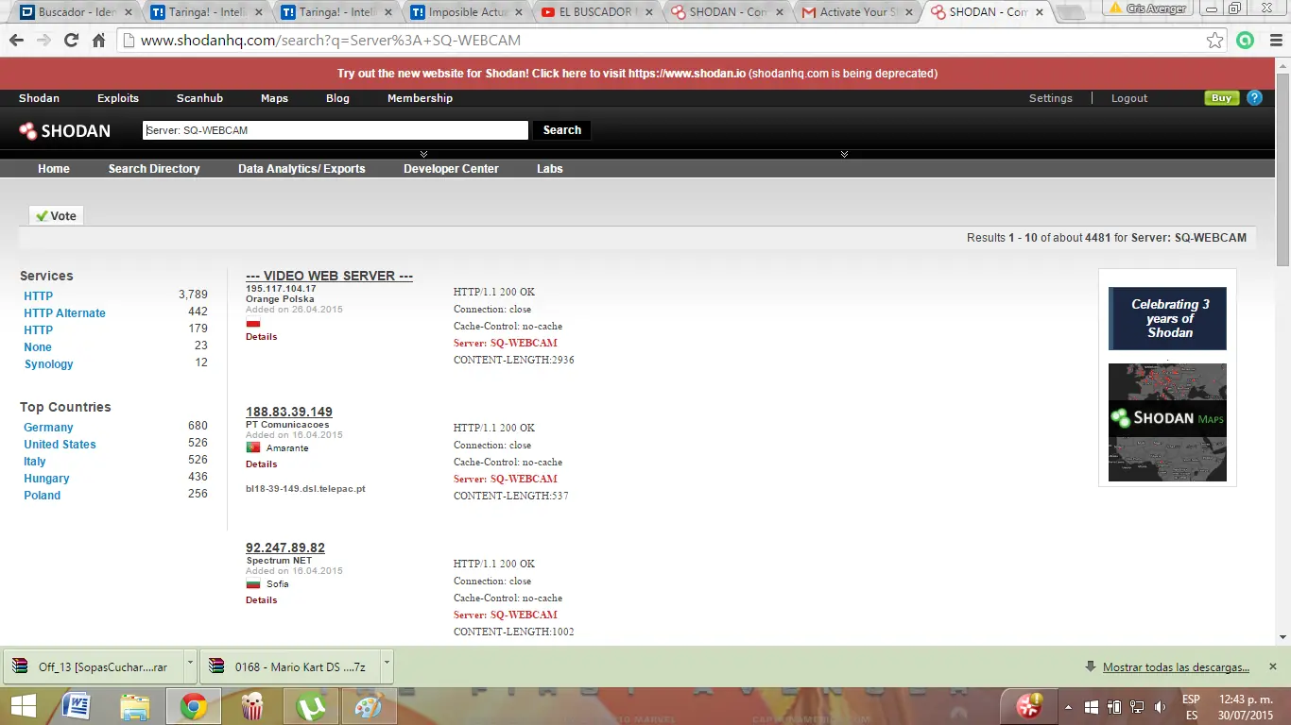The height and width of the screenshot is (725, 1291).
Task: Switch to the Buscador browser tab
Action: [77, 12]
